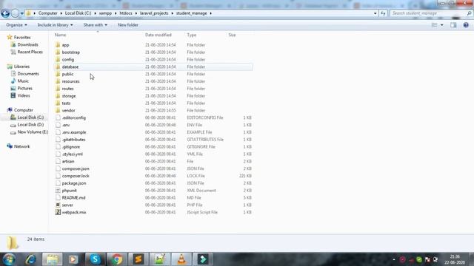Open Skype from the taskbar

95,259
